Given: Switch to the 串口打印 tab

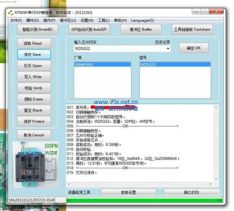Looking at the screenshot, I should point(191,192).
